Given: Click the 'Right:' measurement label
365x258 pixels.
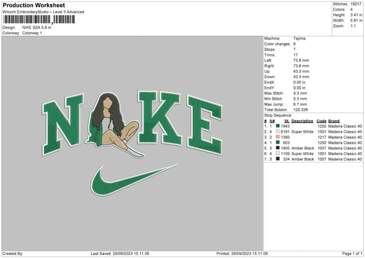Looking at the screenshot, I should point(269,66).
